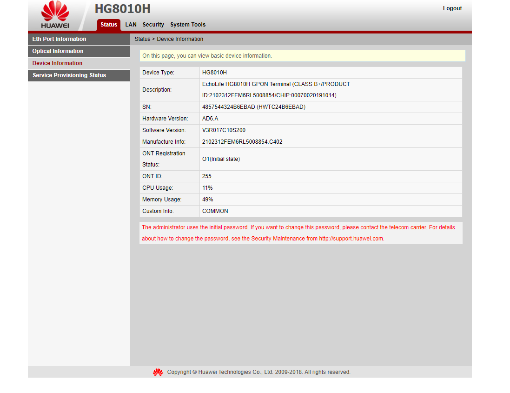Screen dimensions: 510x393
Task: Click the basic device information hint text
Action: 207,56
